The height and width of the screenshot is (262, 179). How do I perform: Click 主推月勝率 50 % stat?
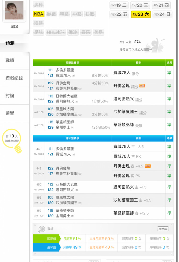102,239
